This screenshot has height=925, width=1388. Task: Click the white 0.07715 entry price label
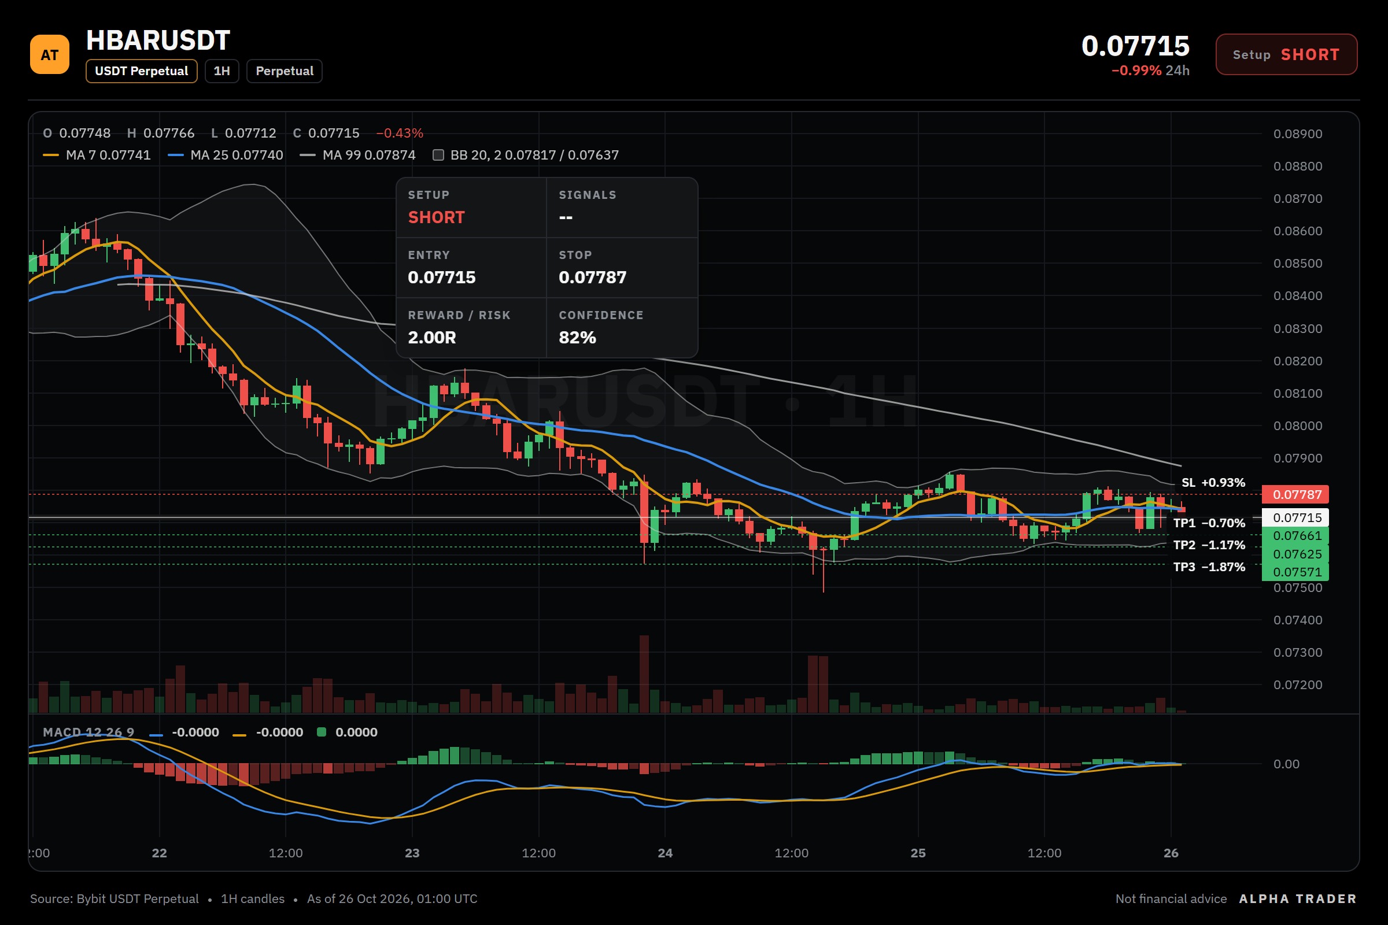1295,517
